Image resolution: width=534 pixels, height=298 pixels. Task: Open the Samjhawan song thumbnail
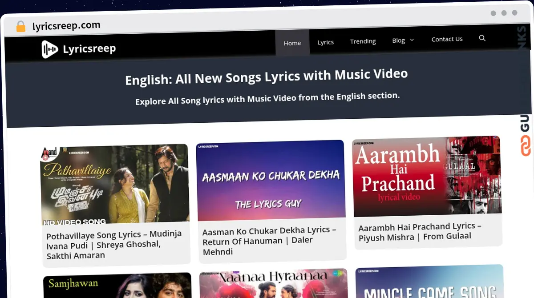pyautogui.click(x=117, y=286)
